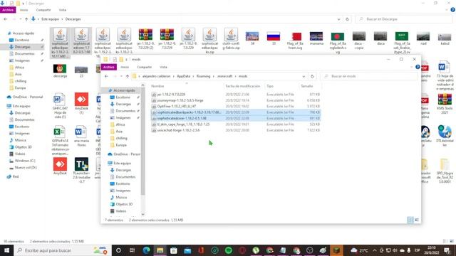Open Vista tab in Descargas window
Image resolution: width=456 pixels, height=256 pixels.
pyautogui.click(x=63, y=10)
